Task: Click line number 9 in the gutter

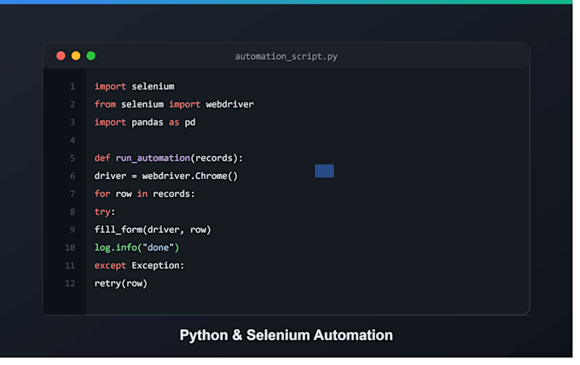Action: tap(72, 230)
